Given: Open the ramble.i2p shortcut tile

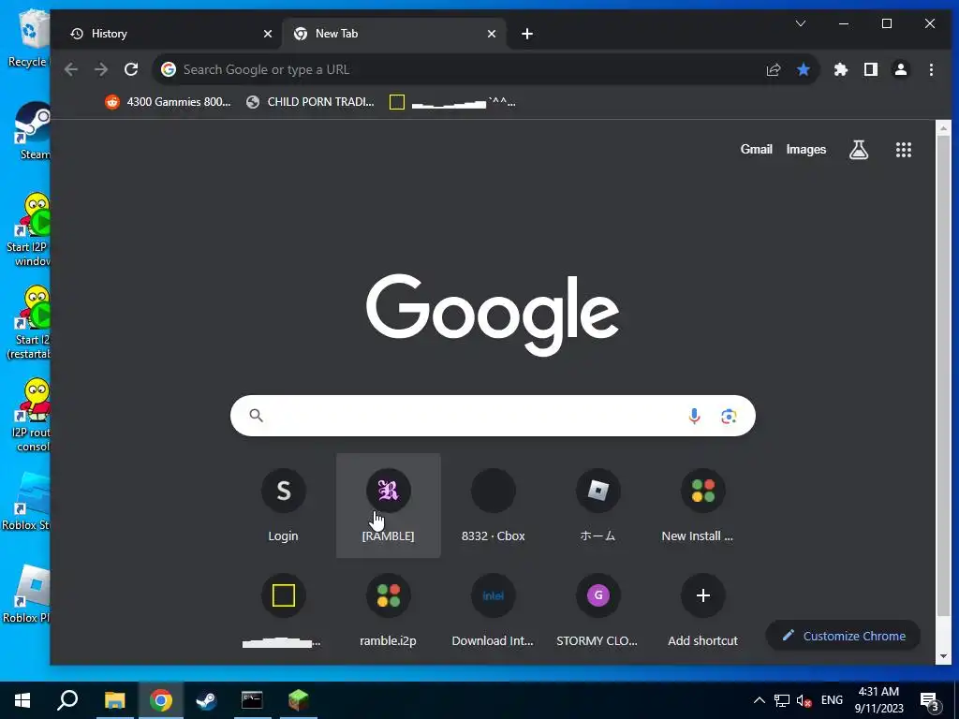Looking at the screenshot, I should [x=389, y=610].
